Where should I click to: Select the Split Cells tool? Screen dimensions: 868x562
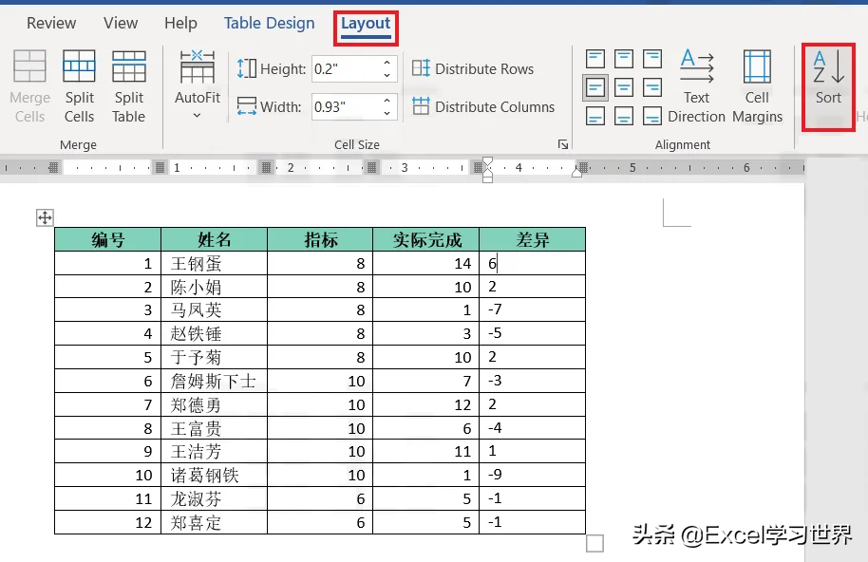pos(79,84)
